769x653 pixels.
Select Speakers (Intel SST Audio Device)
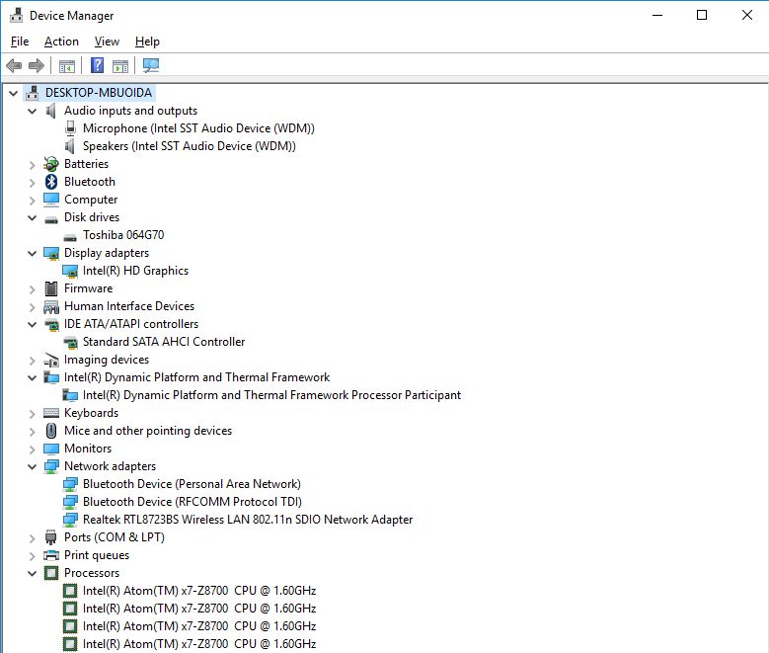[190, 146]
